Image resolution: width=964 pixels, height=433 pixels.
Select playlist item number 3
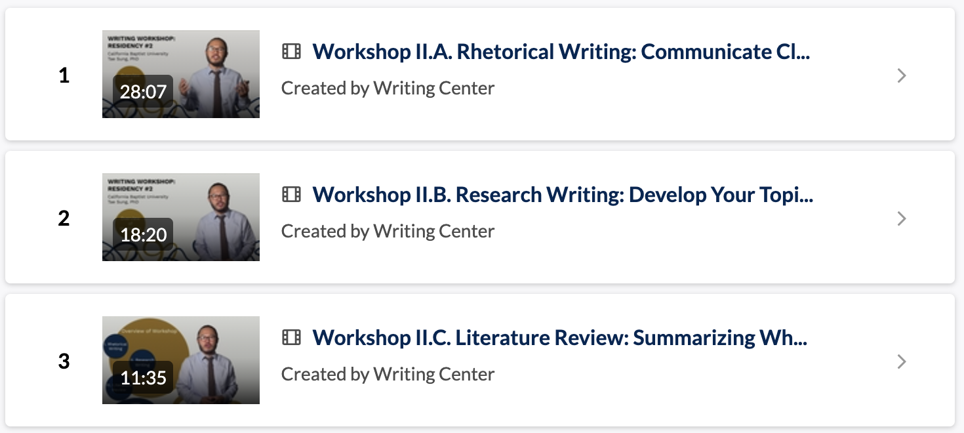click(64, 361)
